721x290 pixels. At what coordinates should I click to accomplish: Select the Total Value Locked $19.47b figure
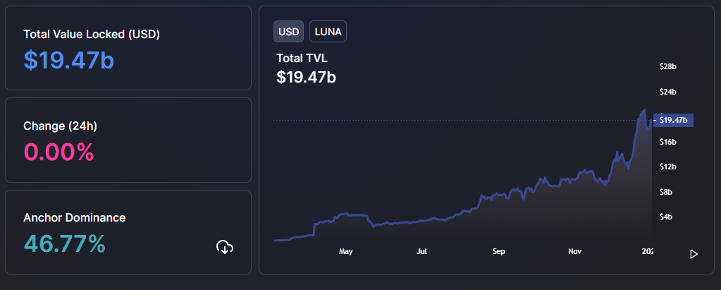tap(68, 60)
